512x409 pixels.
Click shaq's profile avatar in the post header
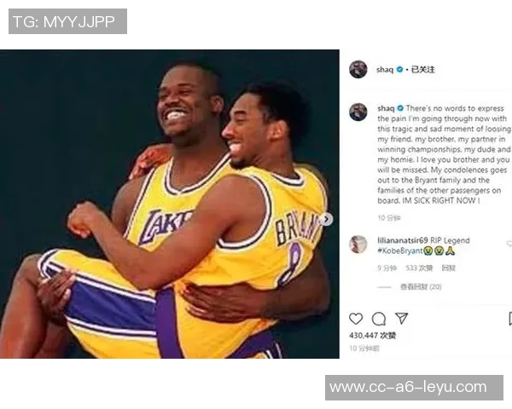tap(358, 69)
